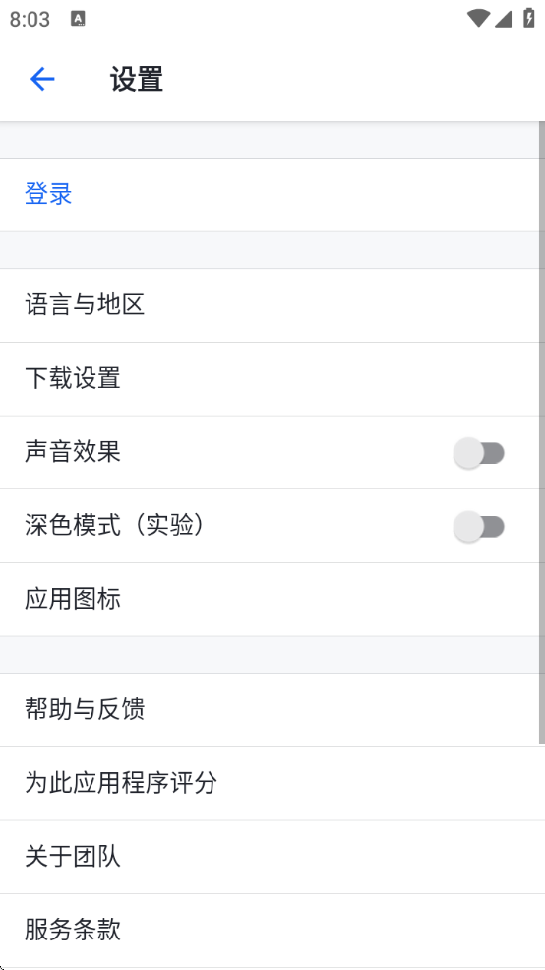
Task: Tap the 登录 sign-in link
Action: pyautogui.click(x=48, y=194)
